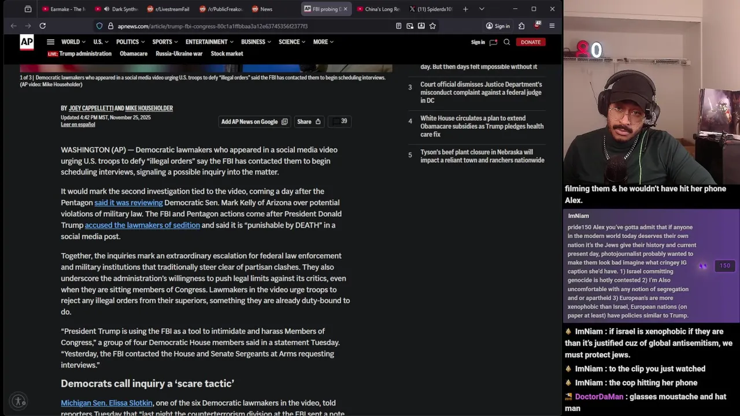The height and width of the screenshot is (416, 740).
Task: Open the tracking protection shield icon
Action: coord(99,26)
